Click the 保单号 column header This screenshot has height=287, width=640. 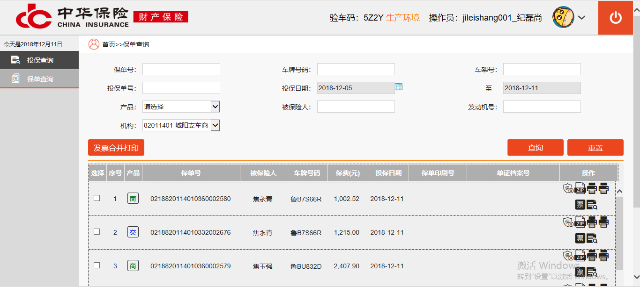[x=191, y=173]
